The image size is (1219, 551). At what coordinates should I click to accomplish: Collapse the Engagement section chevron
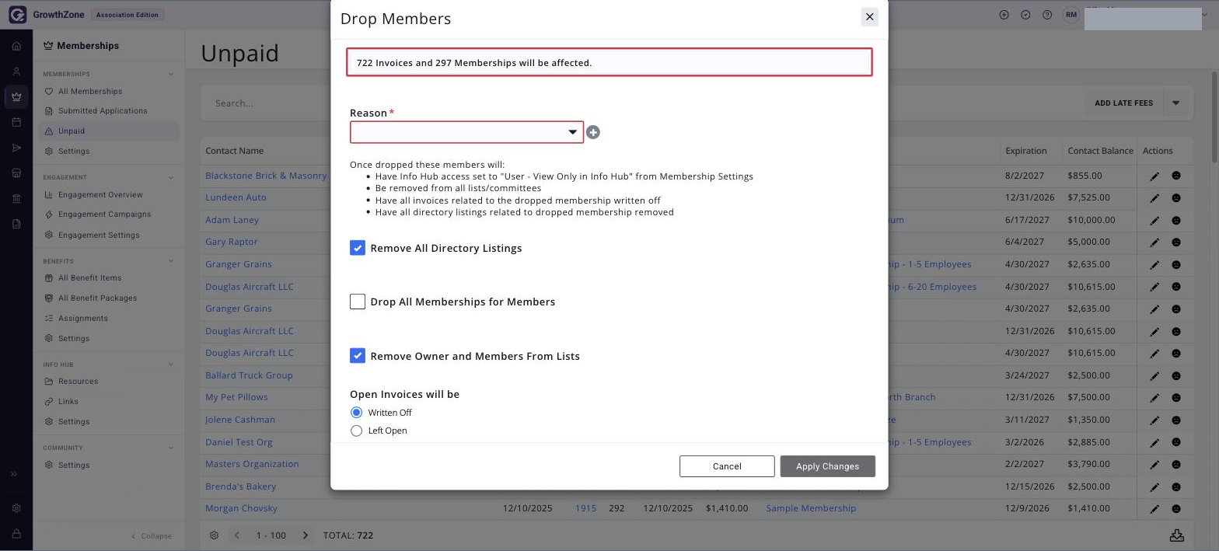[x=171, y=177]
